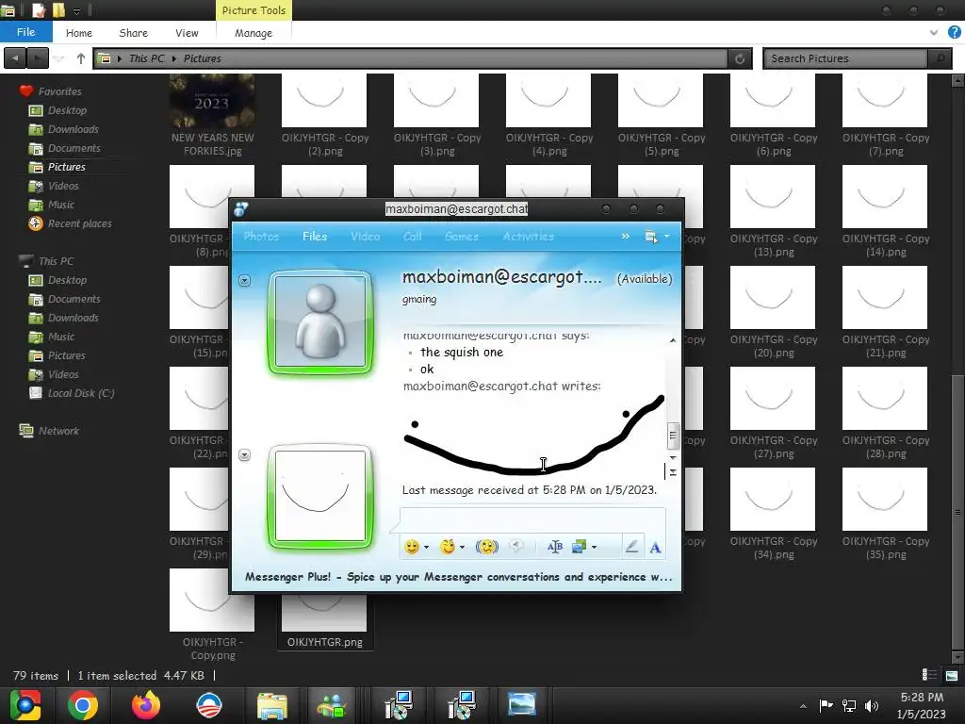965x724 pixels.
Task: Click Games in Messenger toolbar
Action: click(462, 237)
